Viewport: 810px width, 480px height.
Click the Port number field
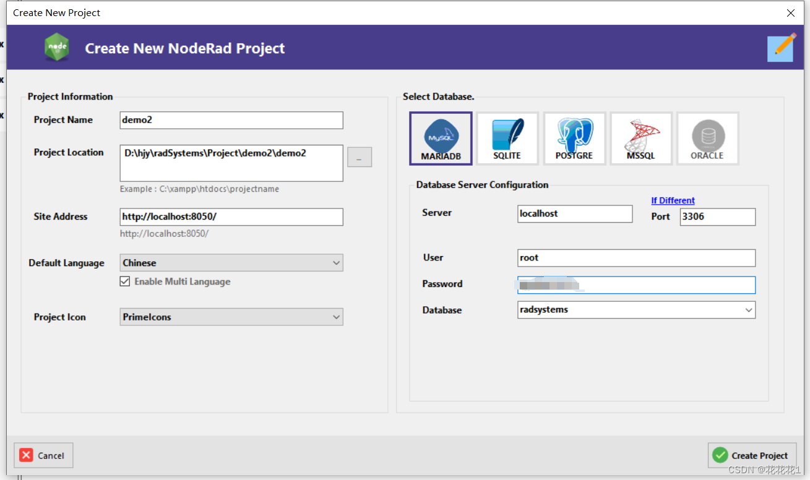718,216
